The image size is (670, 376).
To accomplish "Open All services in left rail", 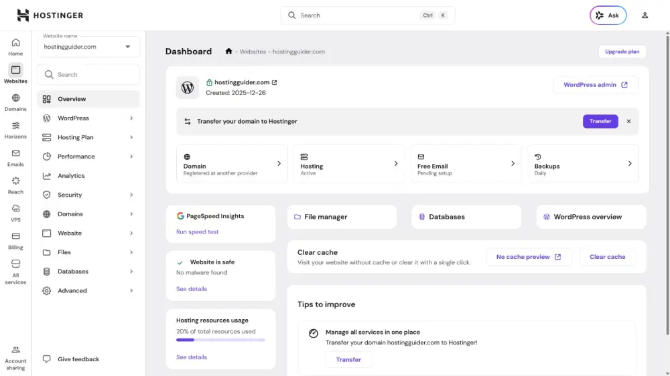I will pyautogui.click(x=15, y=272).
